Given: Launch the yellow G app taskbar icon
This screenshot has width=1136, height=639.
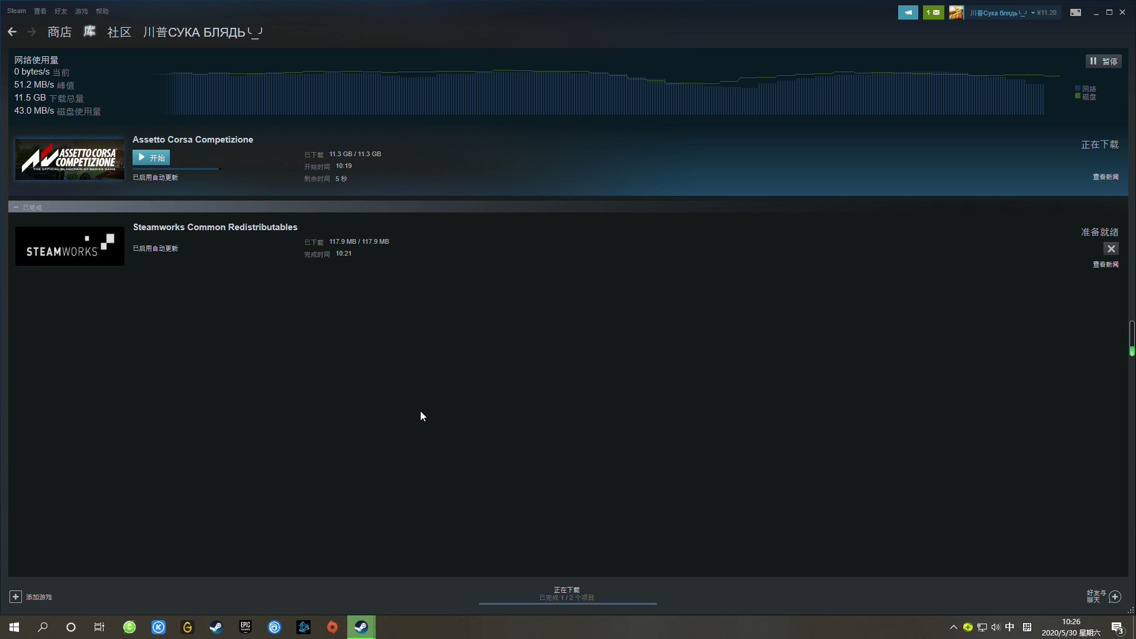Looking at the screenshot, I should point(188,627).
